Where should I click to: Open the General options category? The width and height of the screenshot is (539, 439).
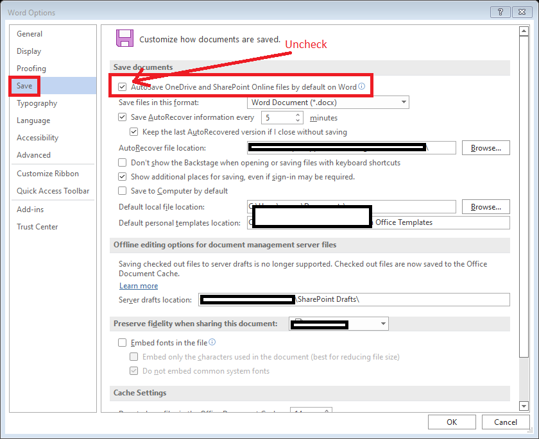[x=30, y=34]
